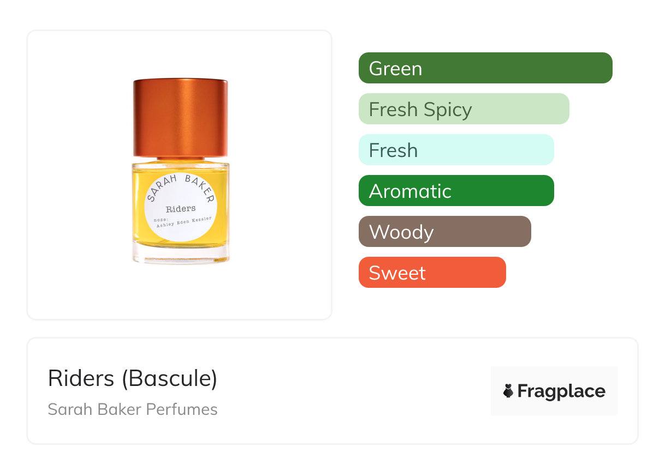Select the Green accord bar
This screenshot has height=471, width=665.
(485, 68)
